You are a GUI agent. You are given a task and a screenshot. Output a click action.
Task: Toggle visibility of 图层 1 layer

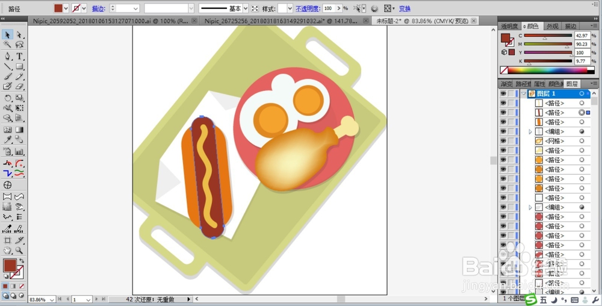pos(503,94)
